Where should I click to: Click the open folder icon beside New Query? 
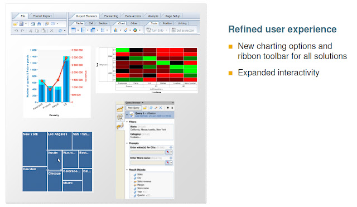145,108
